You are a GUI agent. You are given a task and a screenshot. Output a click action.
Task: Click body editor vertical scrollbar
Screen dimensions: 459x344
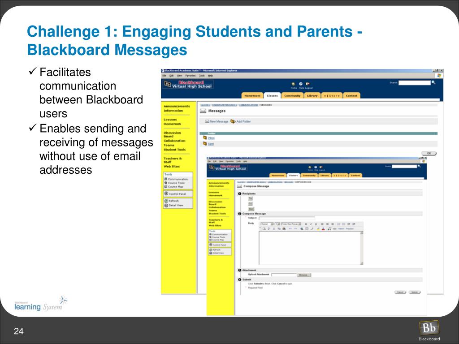(362, 248)
